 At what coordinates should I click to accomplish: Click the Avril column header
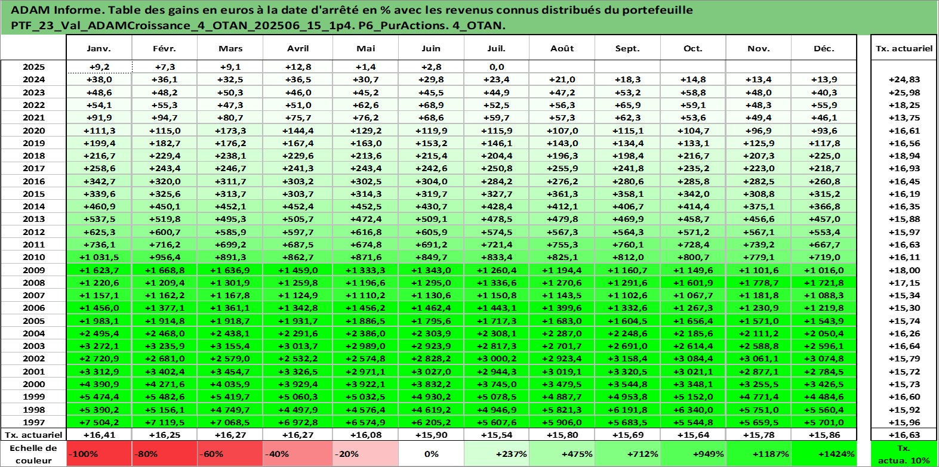point(298,48)
